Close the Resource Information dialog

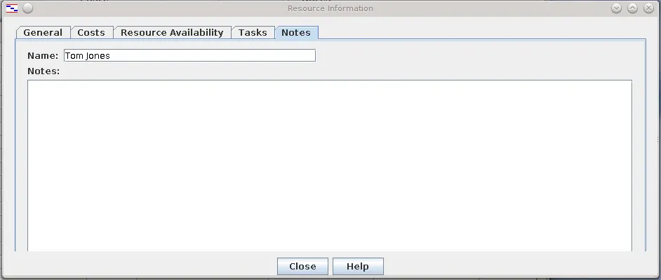pyautogui.click(x=302, y=266)
